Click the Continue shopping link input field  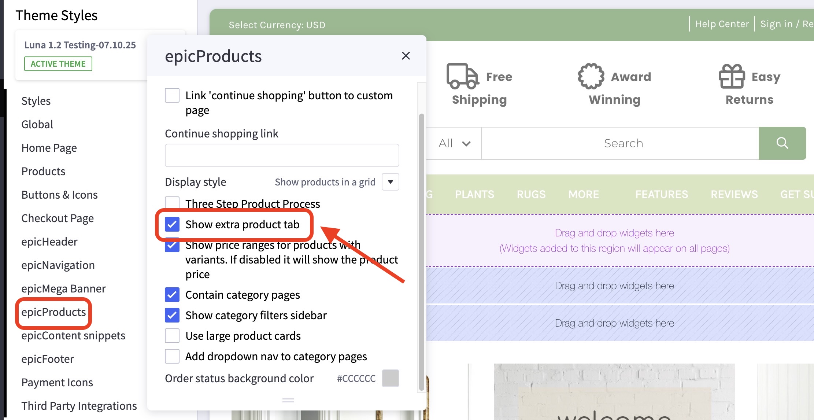click(281, 155)
